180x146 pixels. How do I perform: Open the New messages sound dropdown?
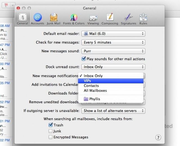(113, 51)
